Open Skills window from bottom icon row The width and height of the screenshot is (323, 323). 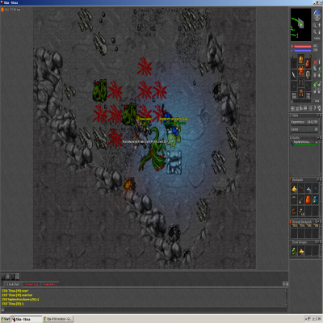click(292, 108)
